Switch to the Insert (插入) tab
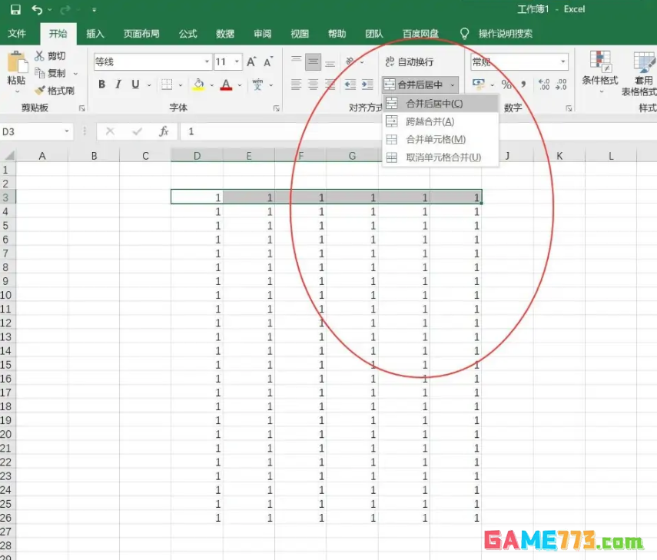This screenshot has width=657, height=560. 95,34
